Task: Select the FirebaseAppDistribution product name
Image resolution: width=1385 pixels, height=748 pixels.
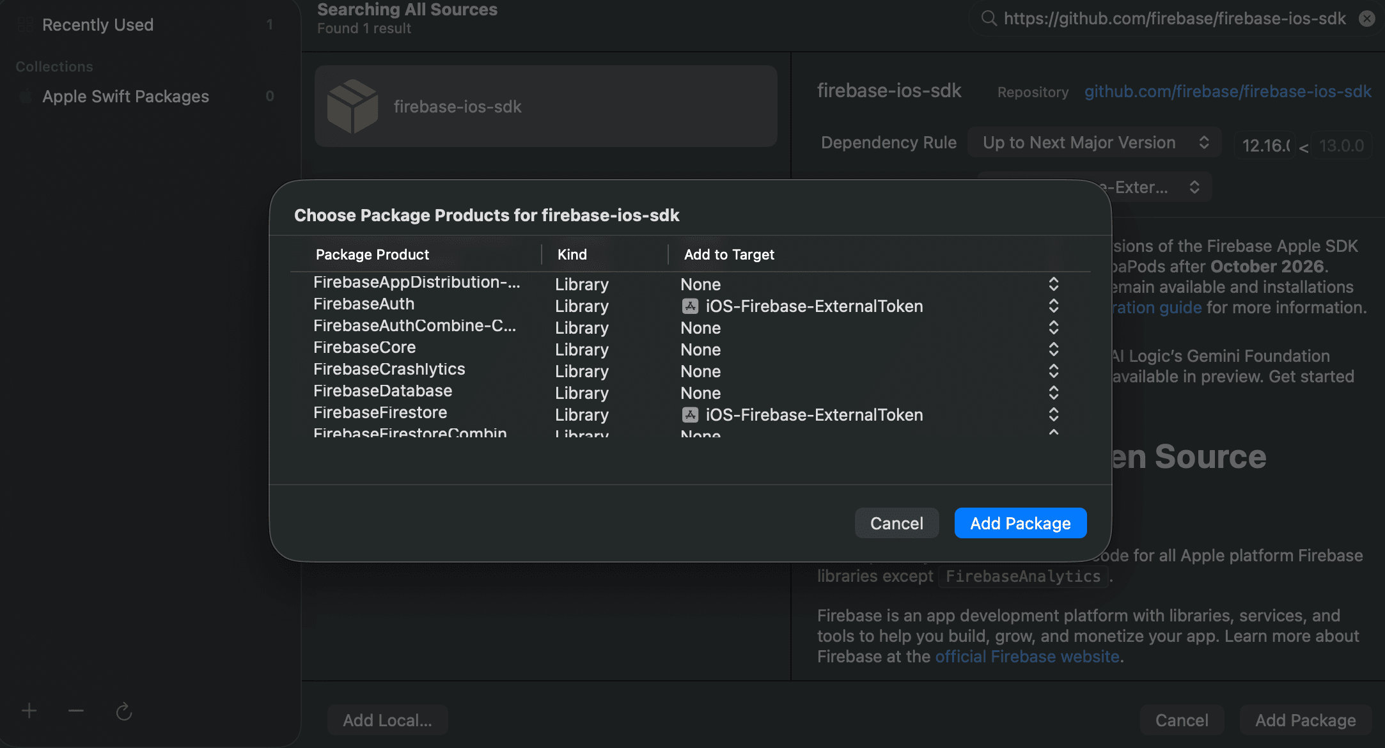Action: (x=417, y=283)
